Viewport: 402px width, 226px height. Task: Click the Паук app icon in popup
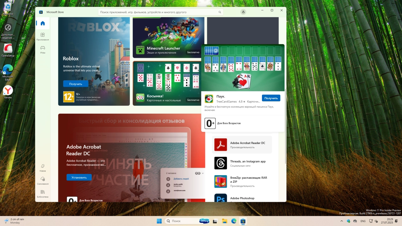click(x=209, y=99)
